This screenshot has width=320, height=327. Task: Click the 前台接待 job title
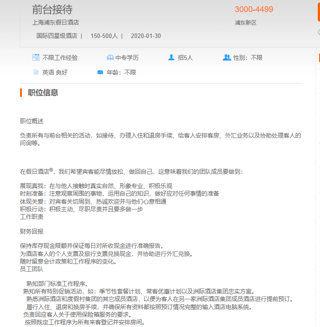click(x=52, y=9)
